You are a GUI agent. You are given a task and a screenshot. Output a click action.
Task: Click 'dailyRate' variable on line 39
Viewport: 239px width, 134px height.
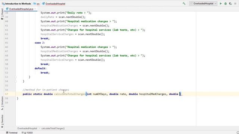point(47,17)
